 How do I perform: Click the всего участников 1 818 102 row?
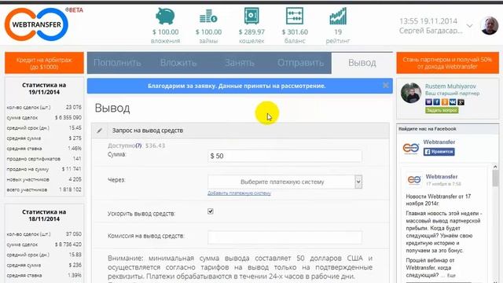pyautogui.click(x=44, y=189)
